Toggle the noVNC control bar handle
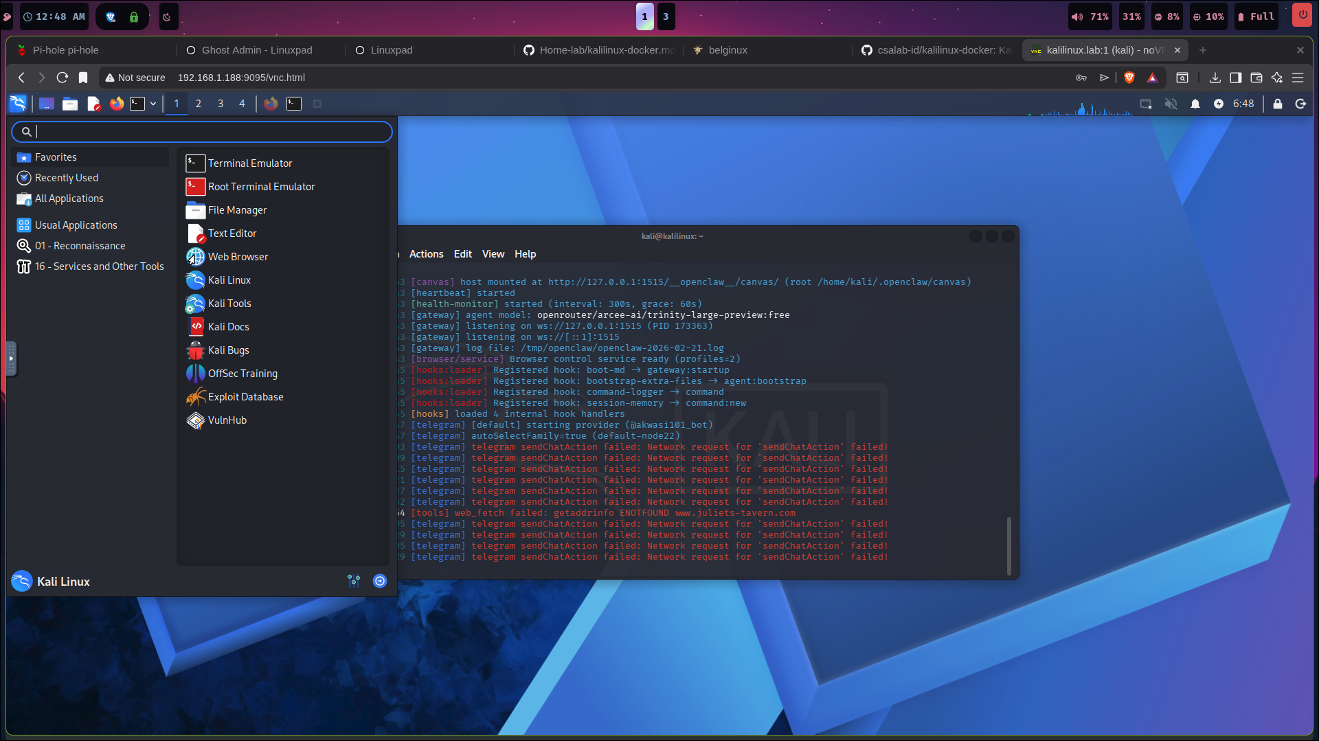The height and width of the screenshot is (741, 1319). coord(11,358)
